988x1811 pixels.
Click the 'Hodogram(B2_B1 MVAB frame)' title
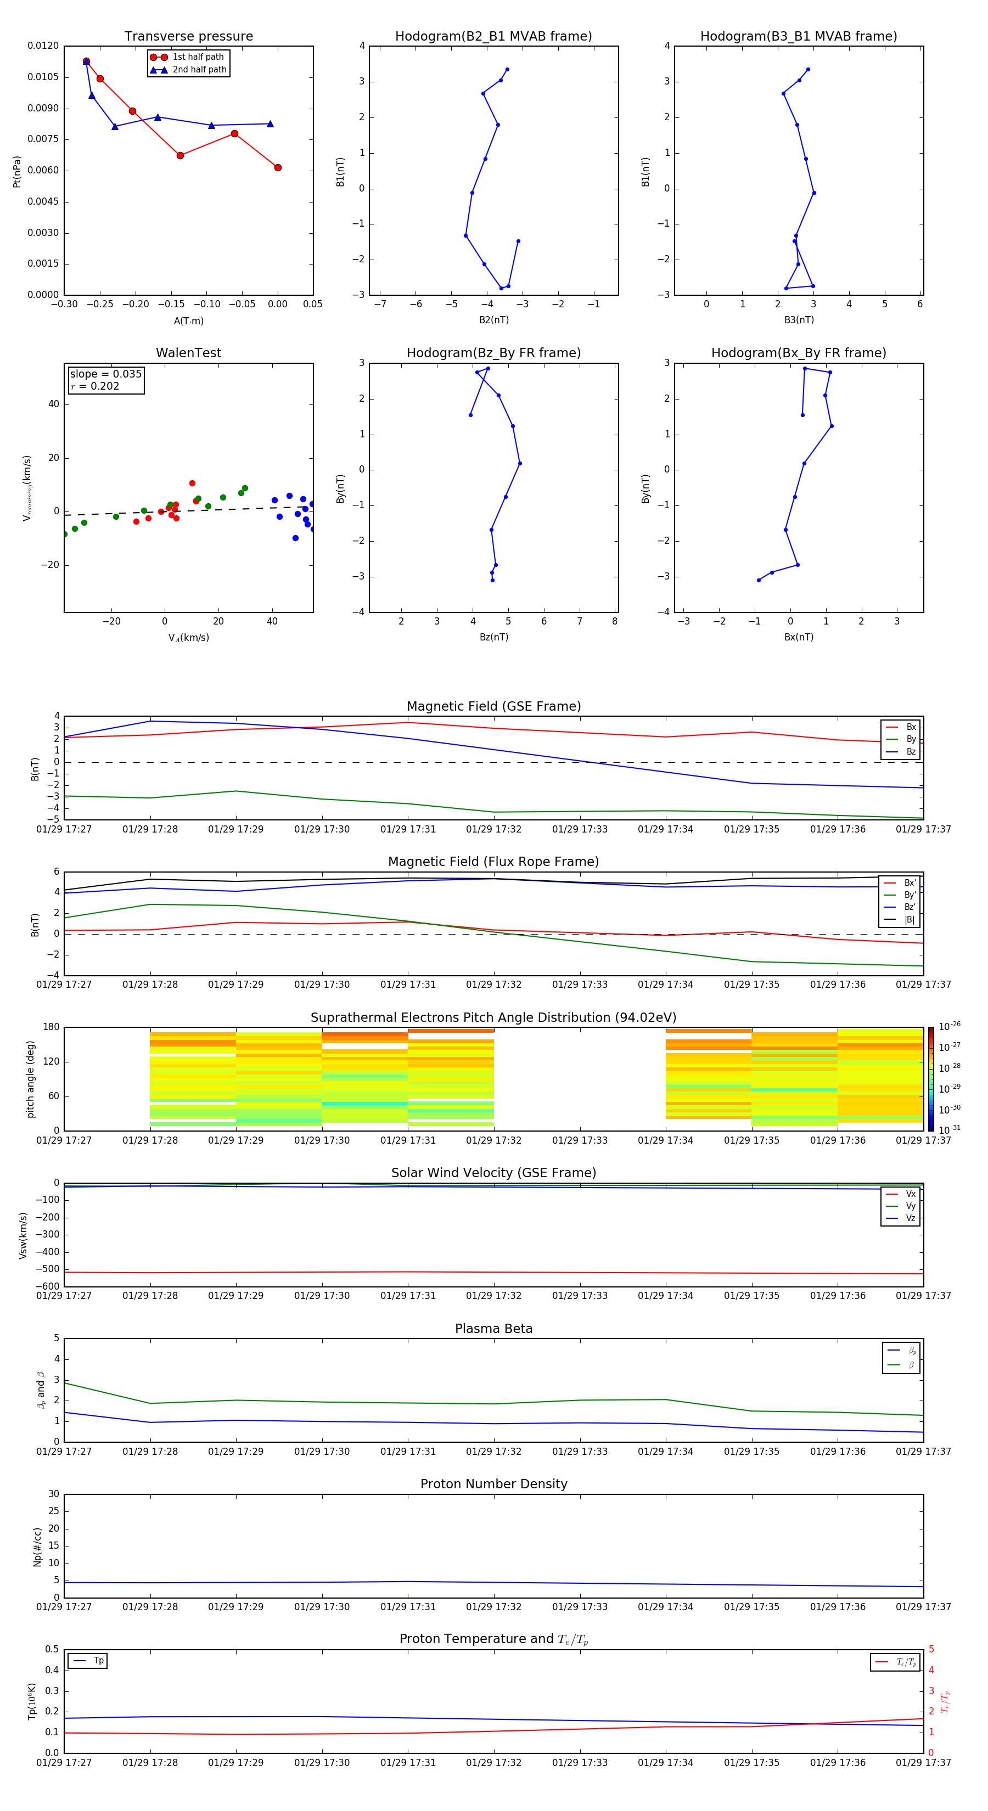point(493,37)
